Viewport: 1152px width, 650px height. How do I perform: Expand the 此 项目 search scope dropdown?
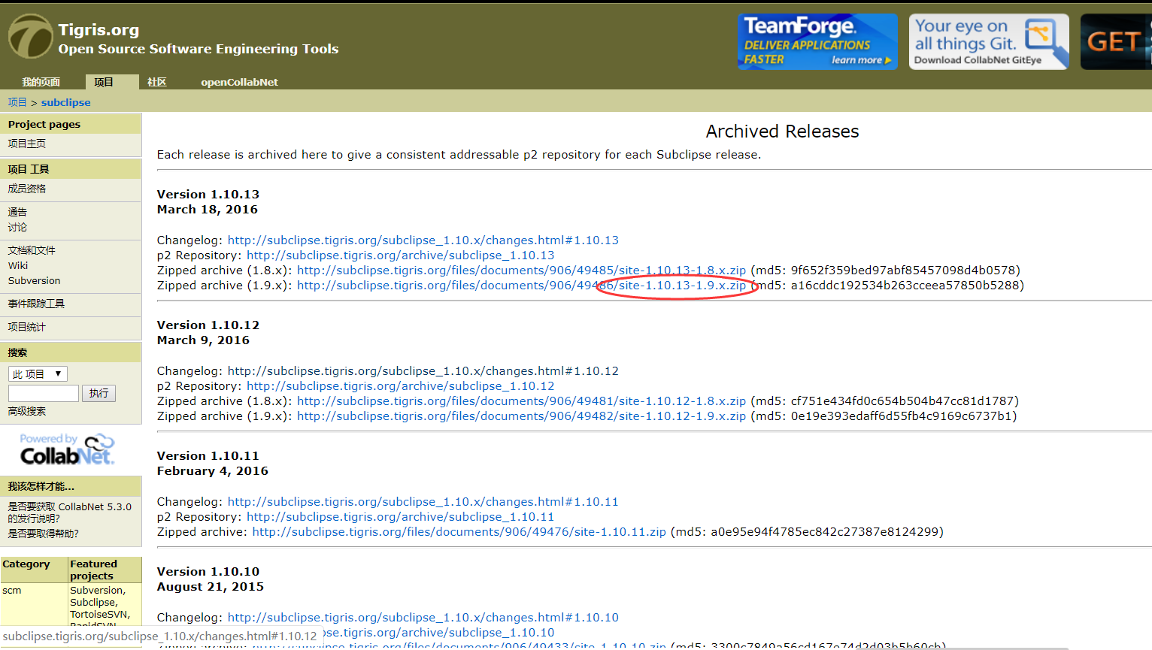(38, 373)
